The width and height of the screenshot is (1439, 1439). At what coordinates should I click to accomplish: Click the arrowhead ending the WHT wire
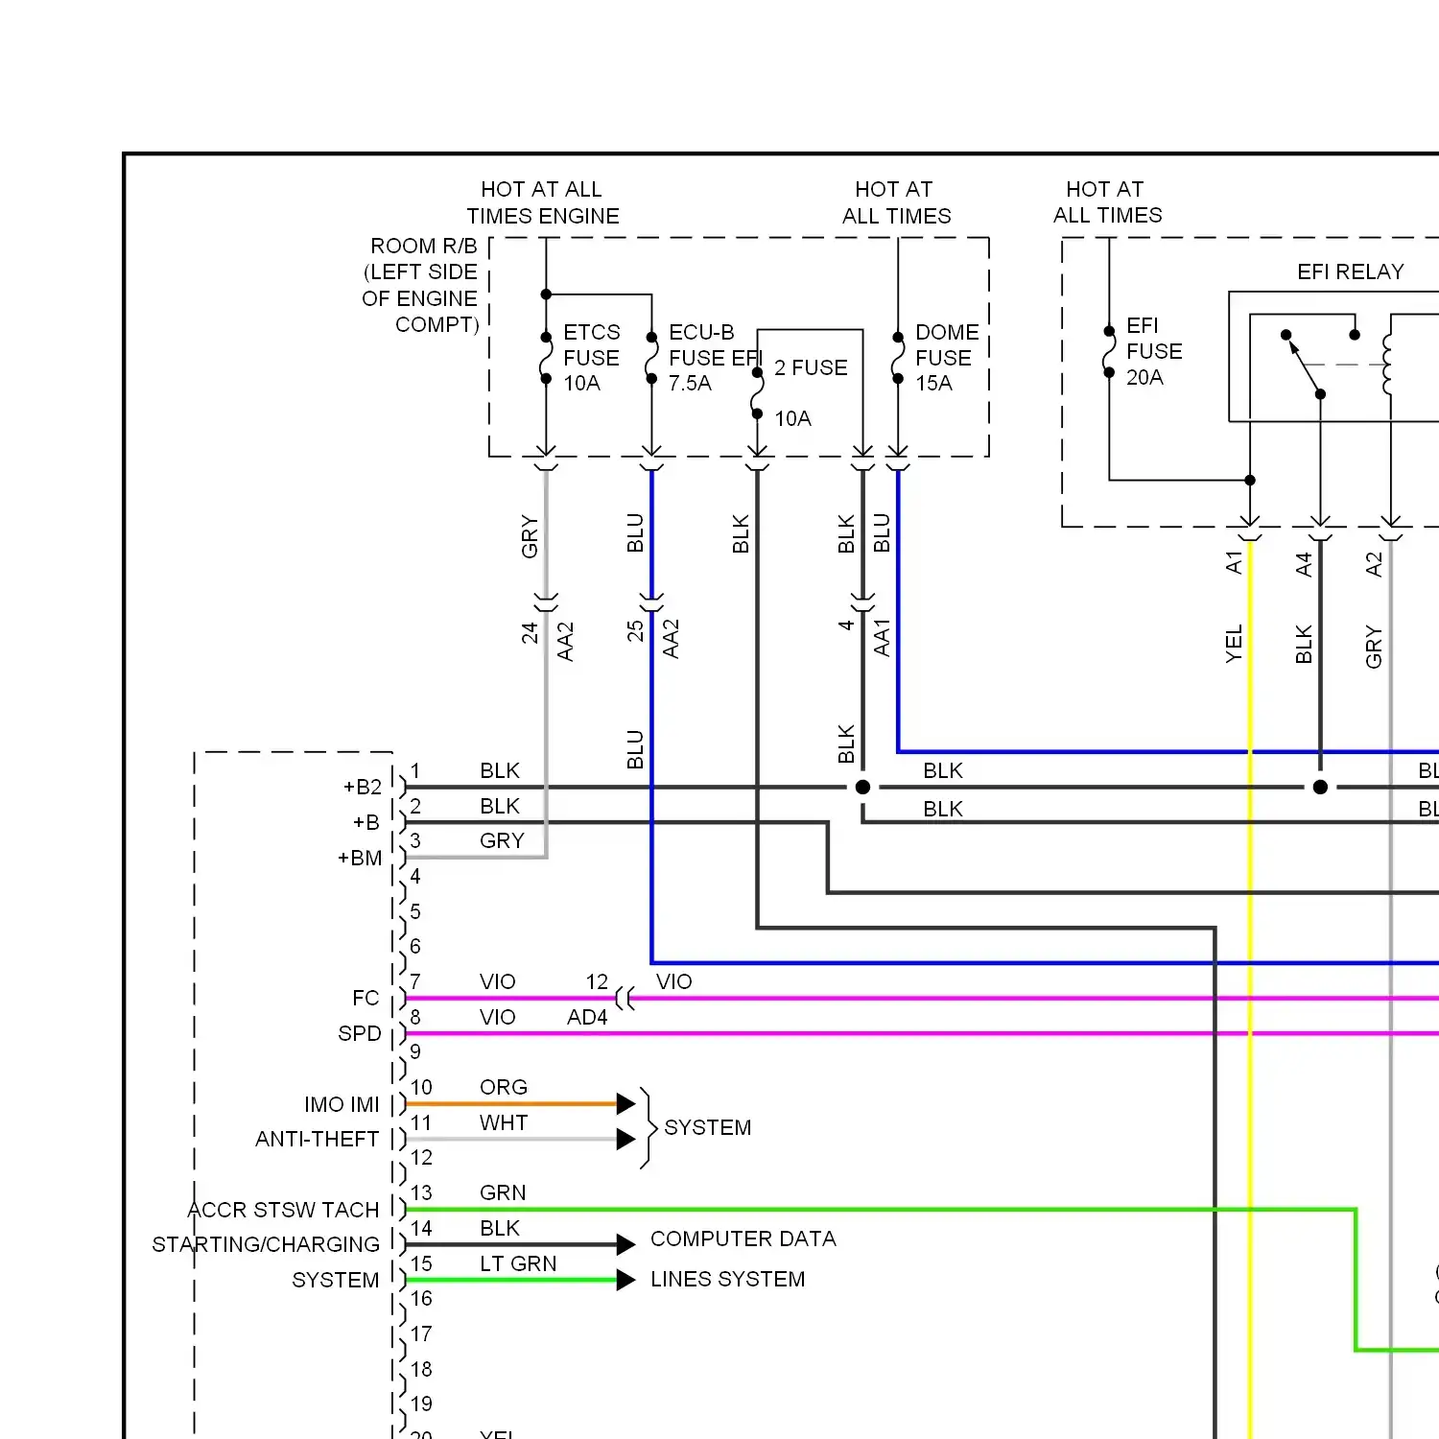click(x=625, y=1139)
